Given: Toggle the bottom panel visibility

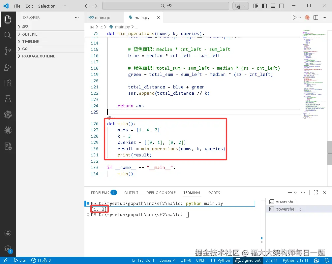Looking at the screenshot, I should (273, 6).
